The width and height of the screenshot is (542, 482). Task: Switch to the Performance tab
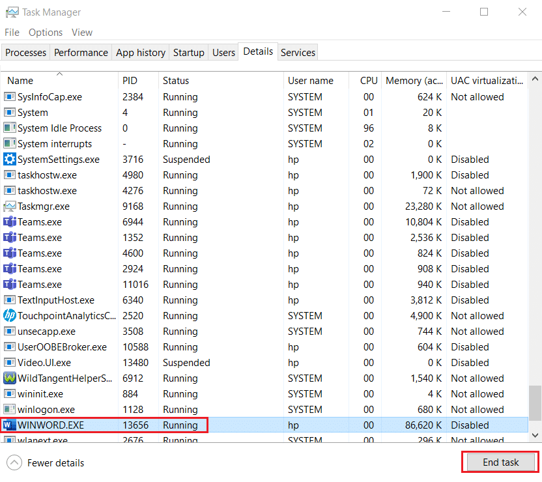tap(81, 53)
